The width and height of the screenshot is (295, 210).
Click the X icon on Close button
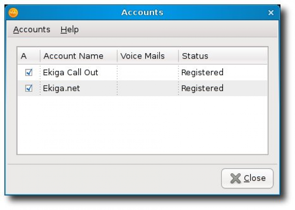(x=235, y=178)
